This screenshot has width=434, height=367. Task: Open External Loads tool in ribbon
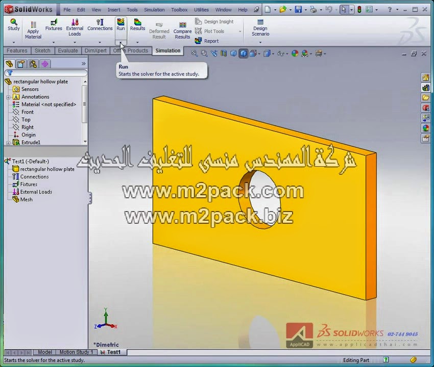[x=75, y=28]
